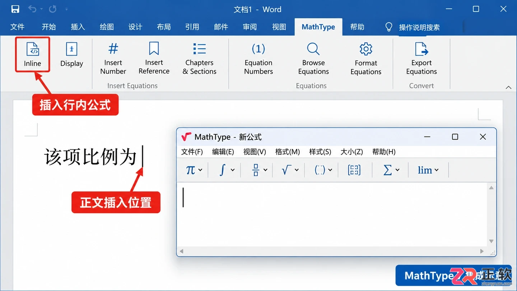
Task: Open Equation Numbers formatting
Action: pyautogui.click(x=258, y=58)
